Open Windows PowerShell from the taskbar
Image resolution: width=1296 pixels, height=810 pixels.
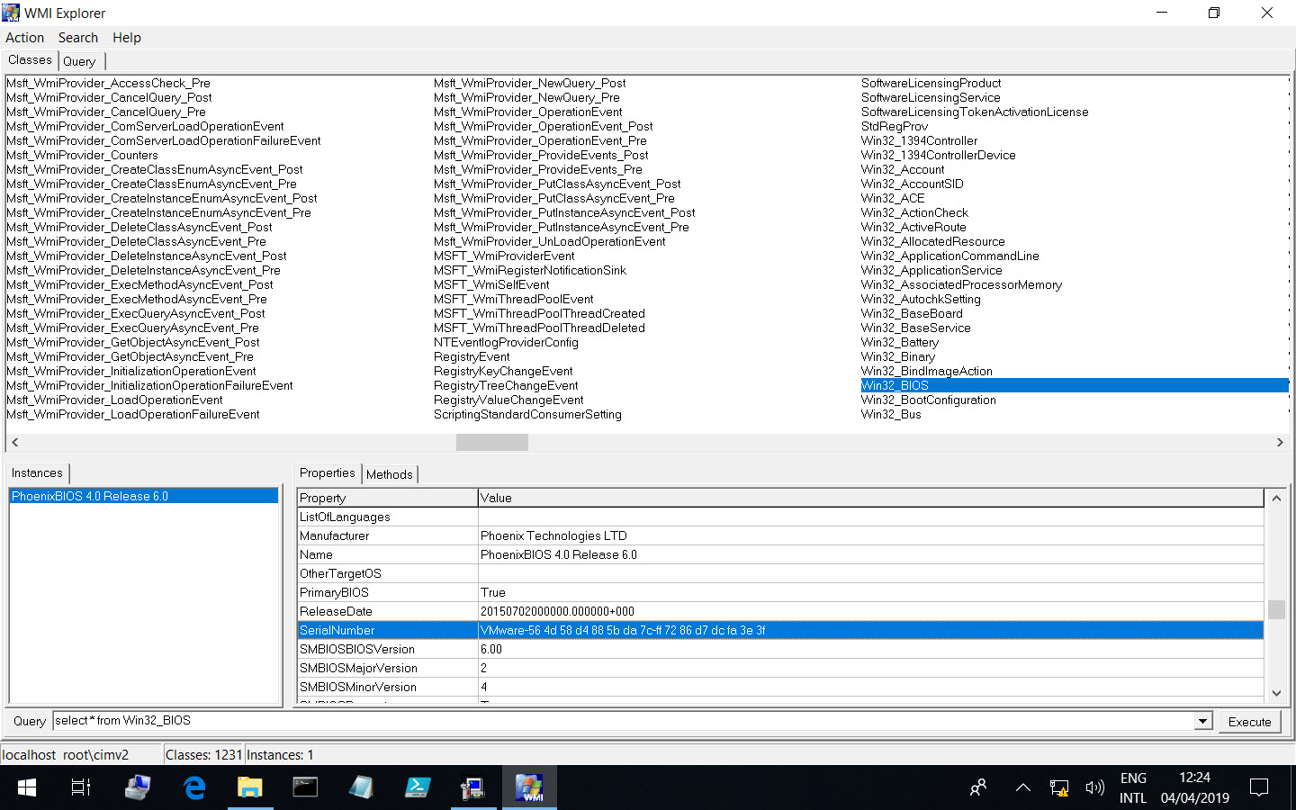pos(418,787)
